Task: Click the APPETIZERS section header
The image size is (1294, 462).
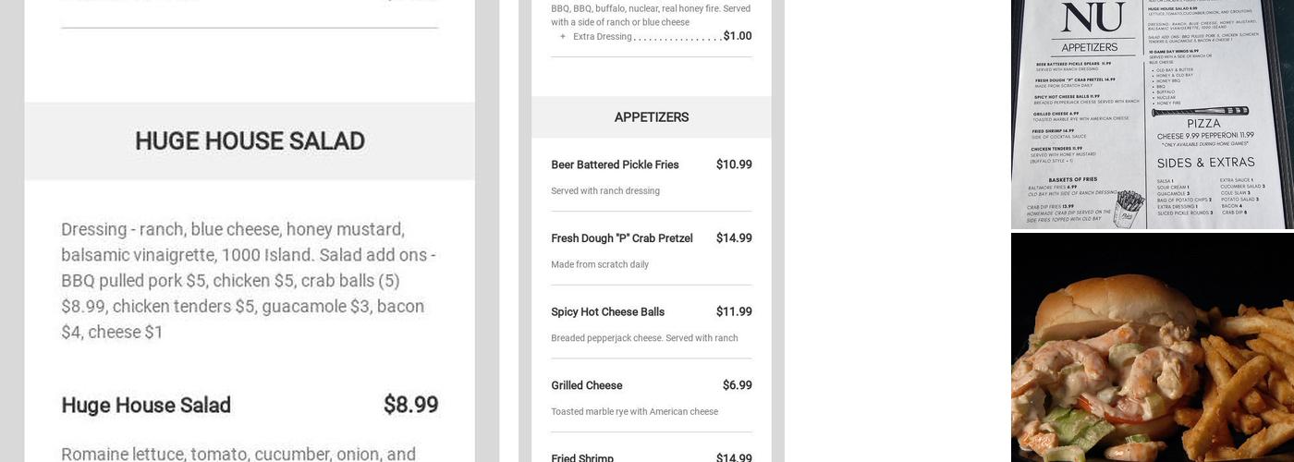Action: (x=652, y=117)
